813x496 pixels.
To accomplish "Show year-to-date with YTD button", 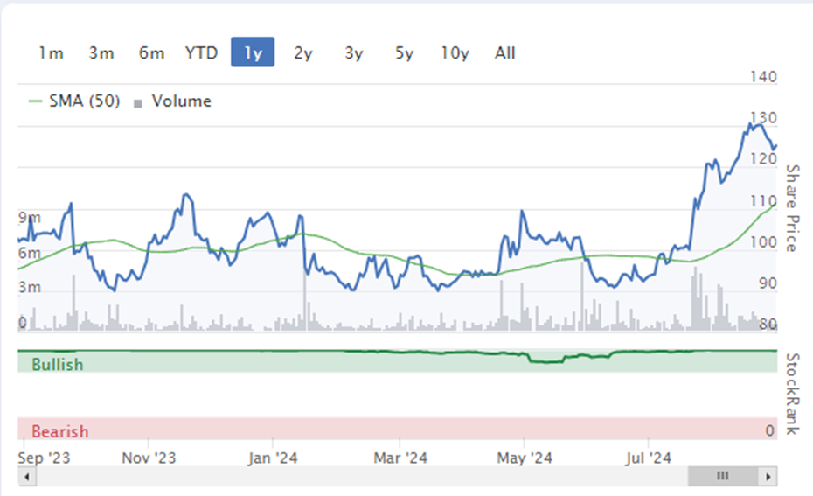I will tap(202, 52).
